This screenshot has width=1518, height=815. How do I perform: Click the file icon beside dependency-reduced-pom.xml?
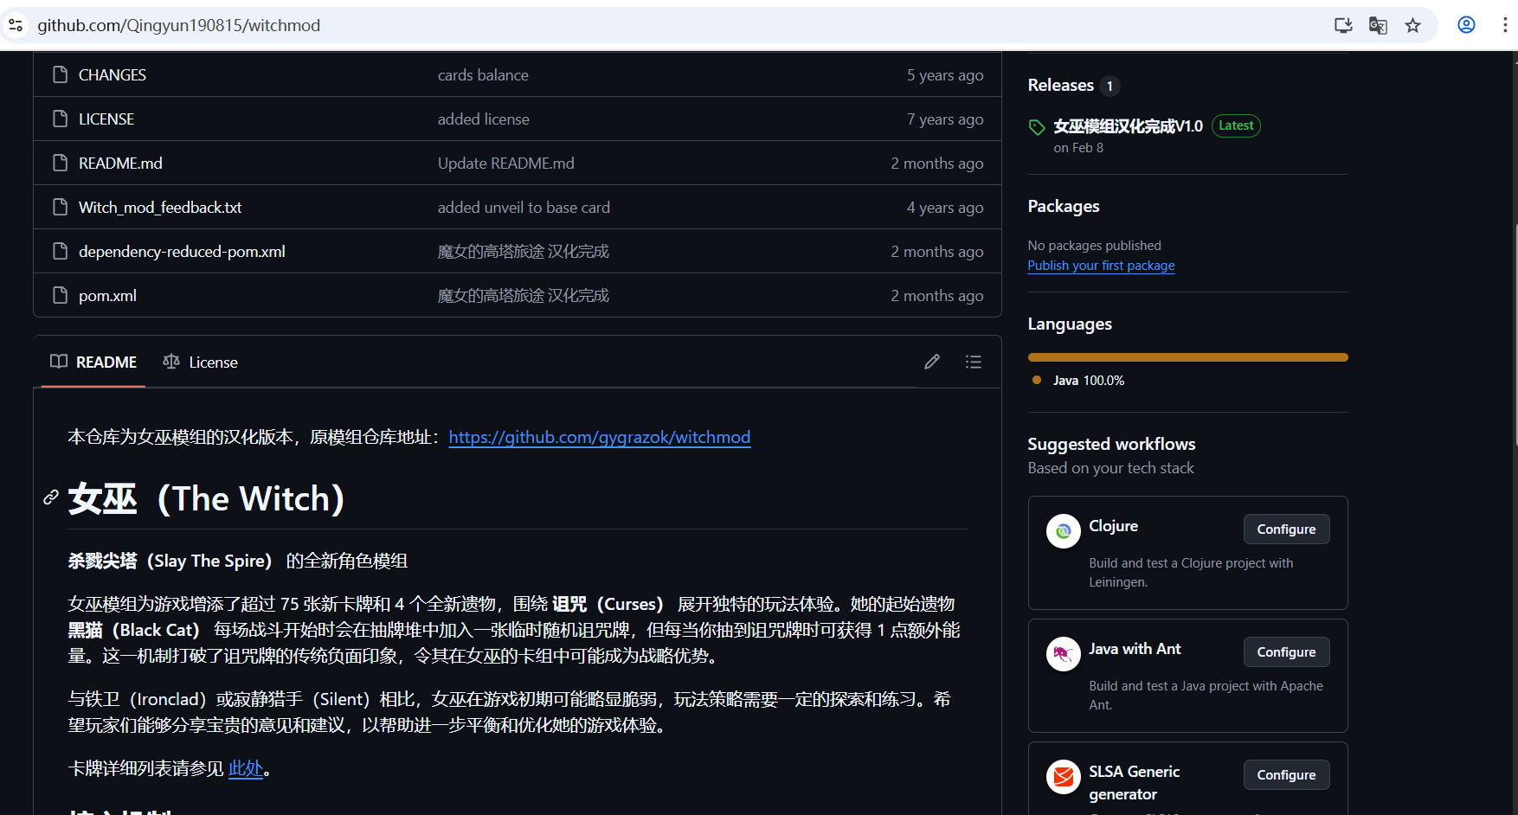click(x=60, y=251)
